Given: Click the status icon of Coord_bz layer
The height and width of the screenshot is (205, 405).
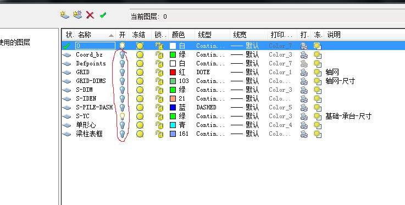Looking at the screenshot, I should coord(67,55).
